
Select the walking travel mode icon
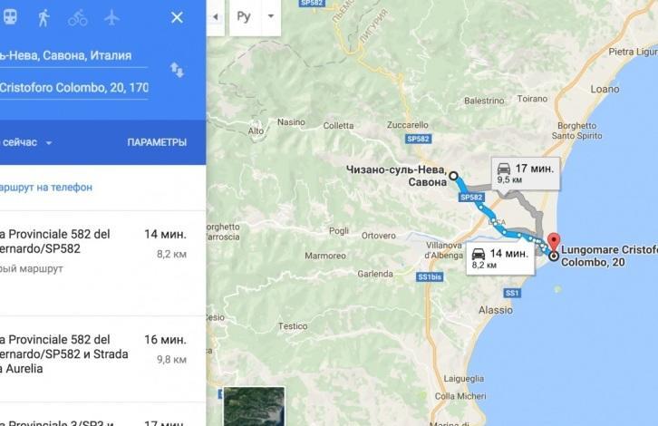pyautogui.click(x=44, y=17)
